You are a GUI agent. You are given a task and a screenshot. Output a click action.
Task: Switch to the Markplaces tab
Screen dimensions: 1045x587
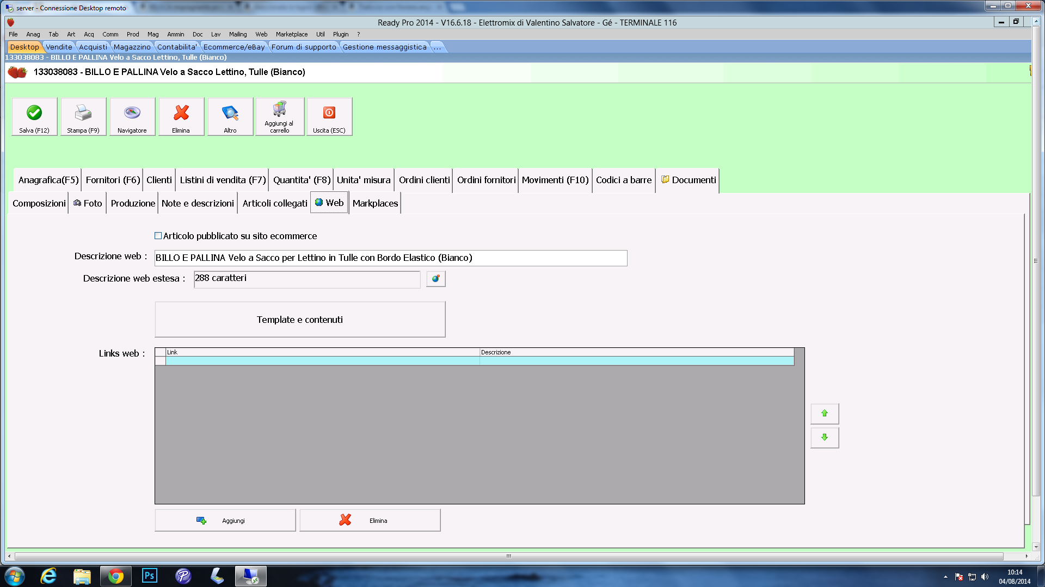pos(375,203)
